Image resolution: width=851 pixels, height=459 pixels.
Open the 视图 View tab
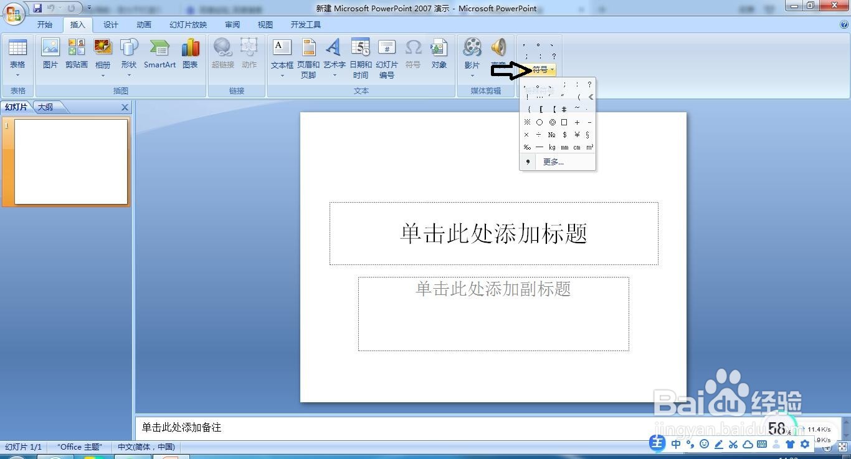coord(265,25)
